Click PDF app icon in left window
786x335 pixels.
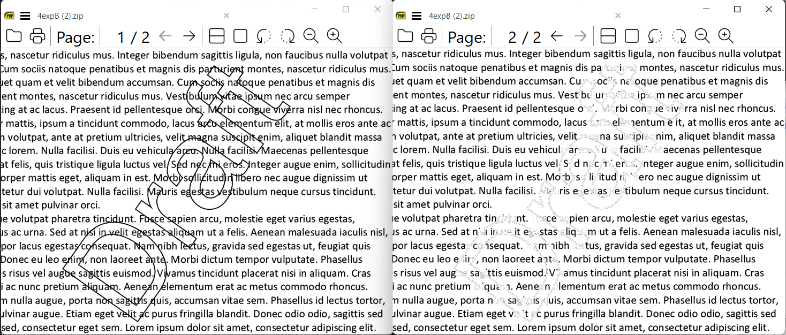tap(9, 16)
